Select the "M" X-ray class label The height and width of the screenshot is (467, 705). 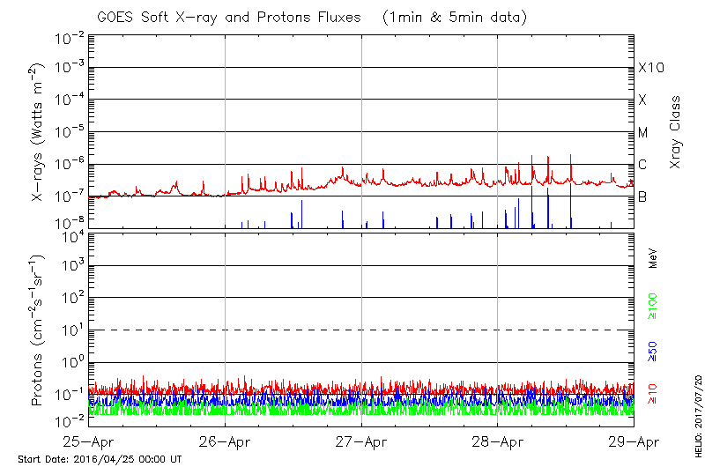coord(643,132)
